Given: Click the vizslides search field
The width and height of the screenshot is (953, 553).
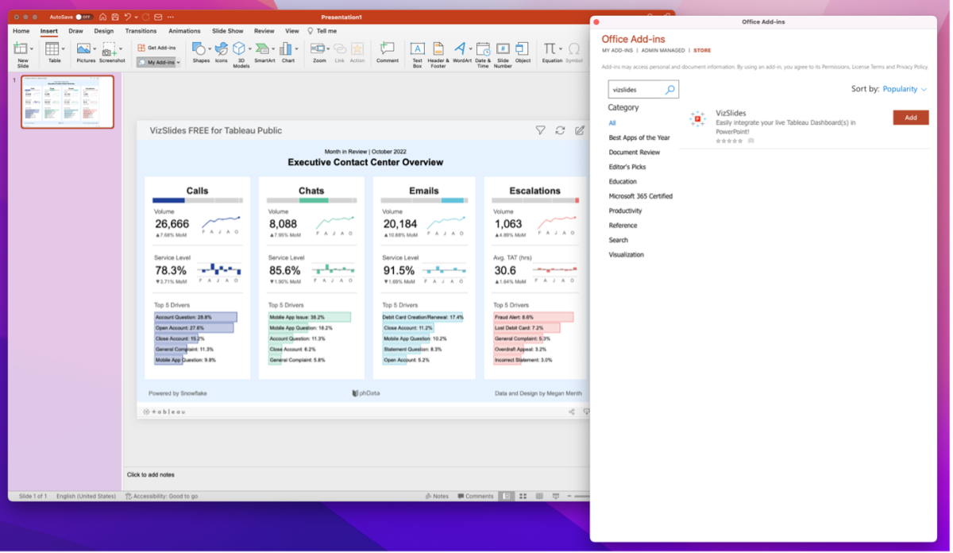Looking at the screenshot, I should 638,89.
